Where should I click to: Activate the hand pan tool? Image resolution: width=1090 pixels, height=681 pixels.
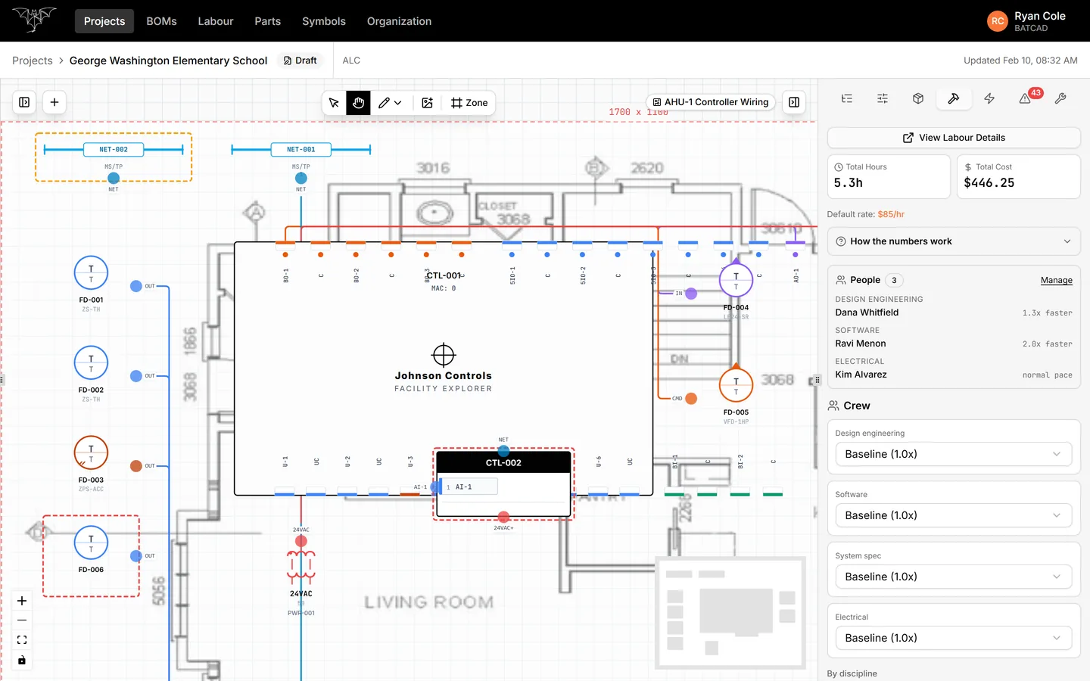pos(359,103)
